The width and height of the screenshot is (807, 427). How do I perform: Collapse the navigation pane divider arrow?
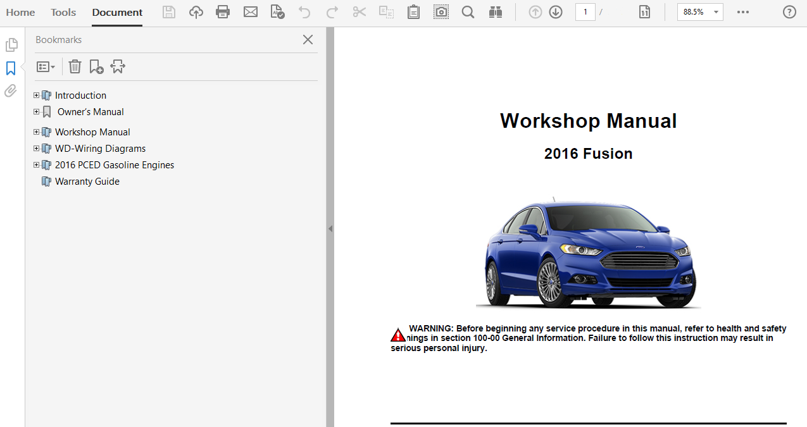(330, 229)
